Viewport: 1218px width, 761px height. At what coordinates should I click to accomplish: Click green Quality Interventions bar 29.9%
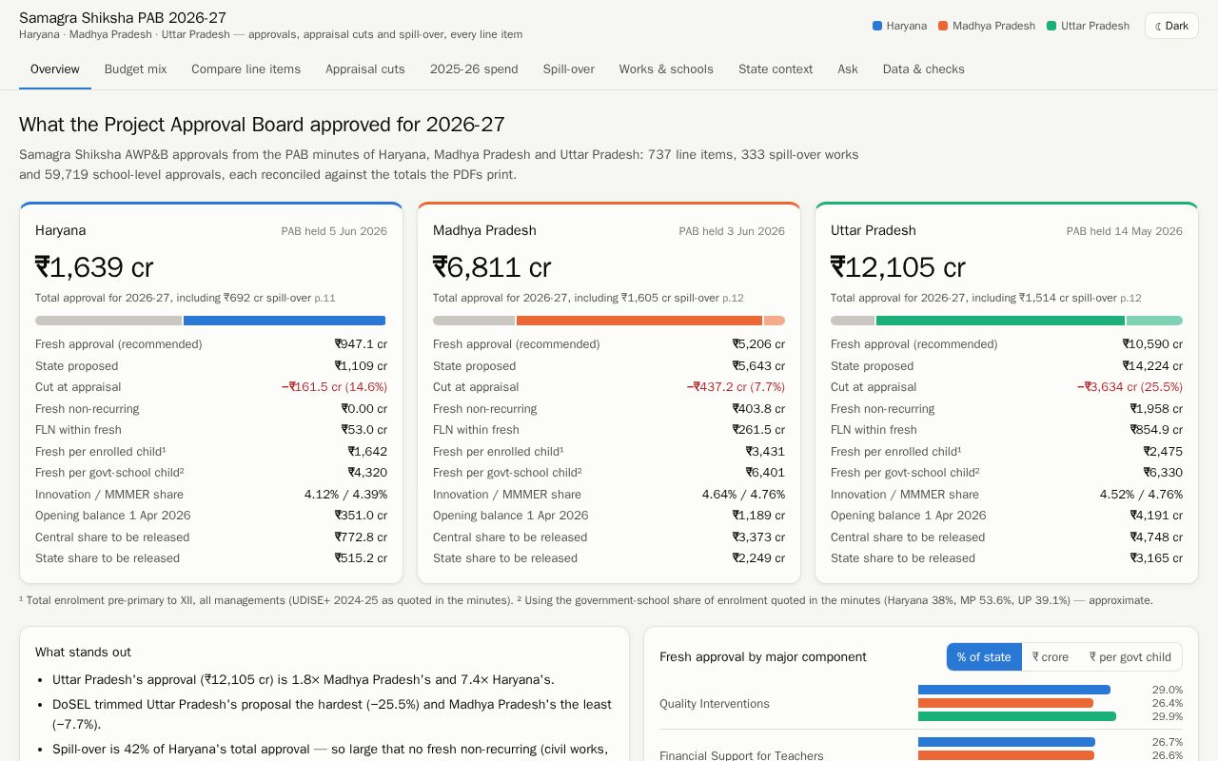click(1017, 716)
